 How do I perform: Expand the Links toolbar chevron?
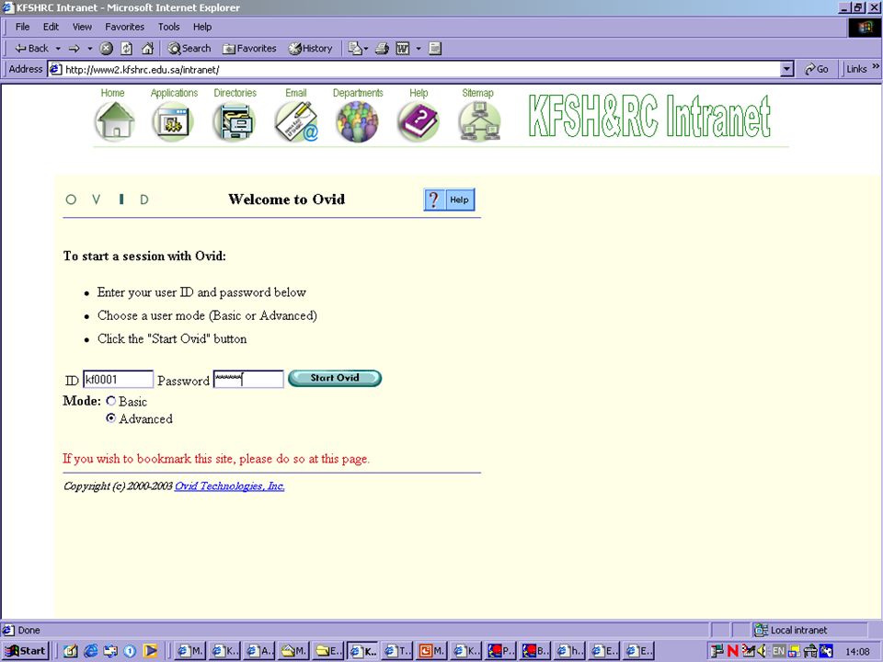point(876,66)
